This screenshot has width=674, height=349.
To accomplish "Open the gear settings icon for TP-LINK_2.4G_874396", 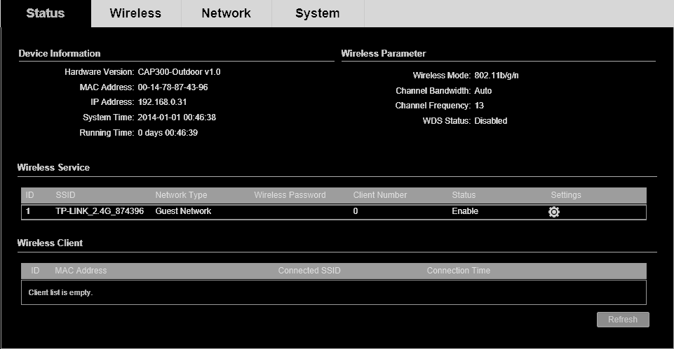I will click(554, 212).
